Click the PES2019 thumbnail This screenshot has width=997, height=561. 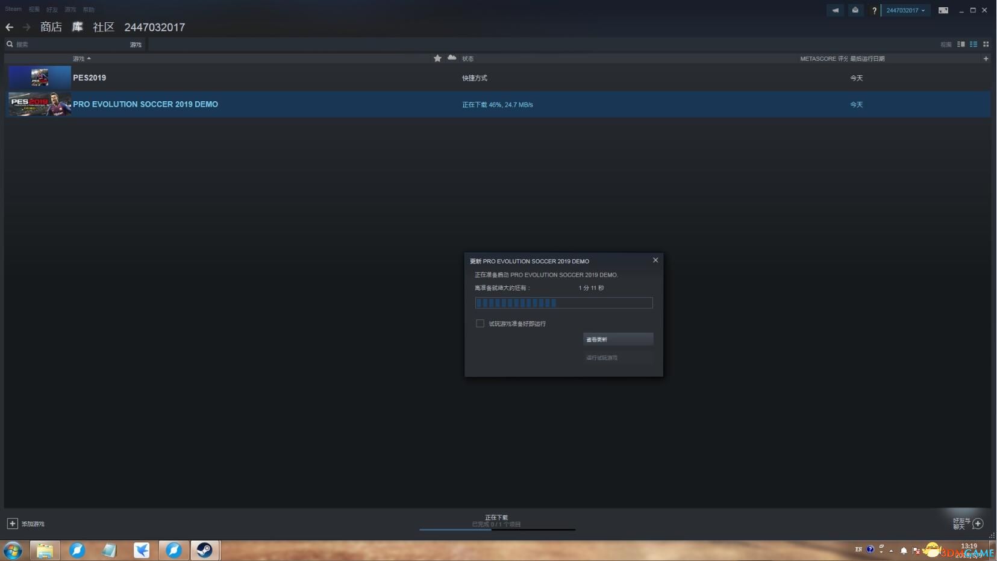click(40, 78)
